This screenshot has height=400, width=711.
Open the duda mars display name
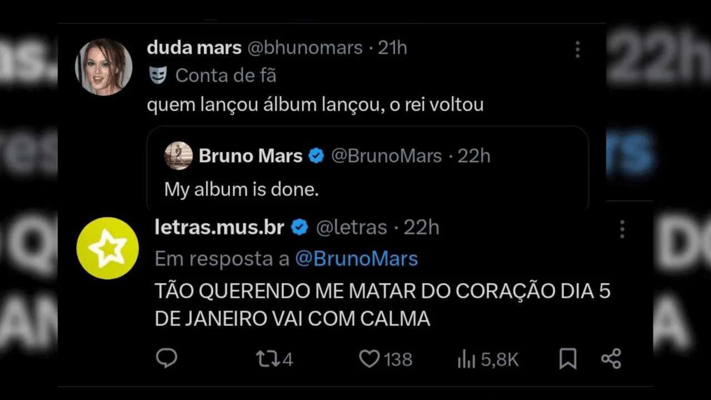pyautogui.click(x=194, y=48)
